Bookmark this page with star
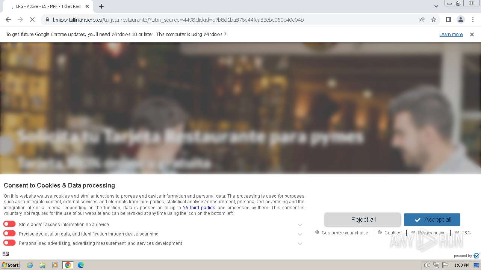Viewport: 481px width, 270px height. point(434,20)
